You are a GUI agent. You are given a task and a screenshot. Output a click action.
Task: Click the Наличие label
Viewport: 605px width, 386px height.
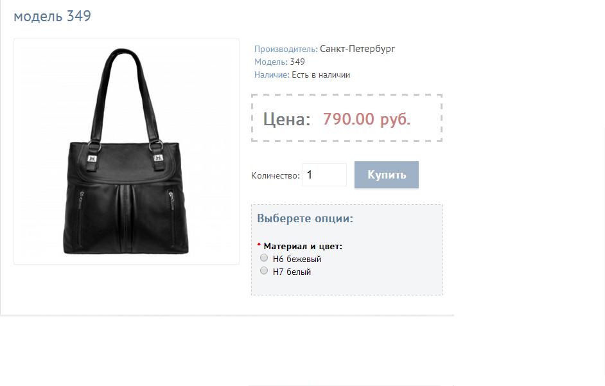(272, 75)
